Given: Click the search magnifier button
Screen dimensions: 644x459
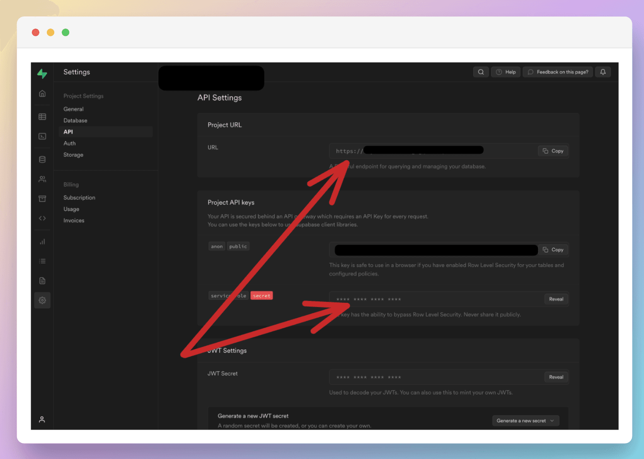Looking at the screenshot, I should coord(481,72).
